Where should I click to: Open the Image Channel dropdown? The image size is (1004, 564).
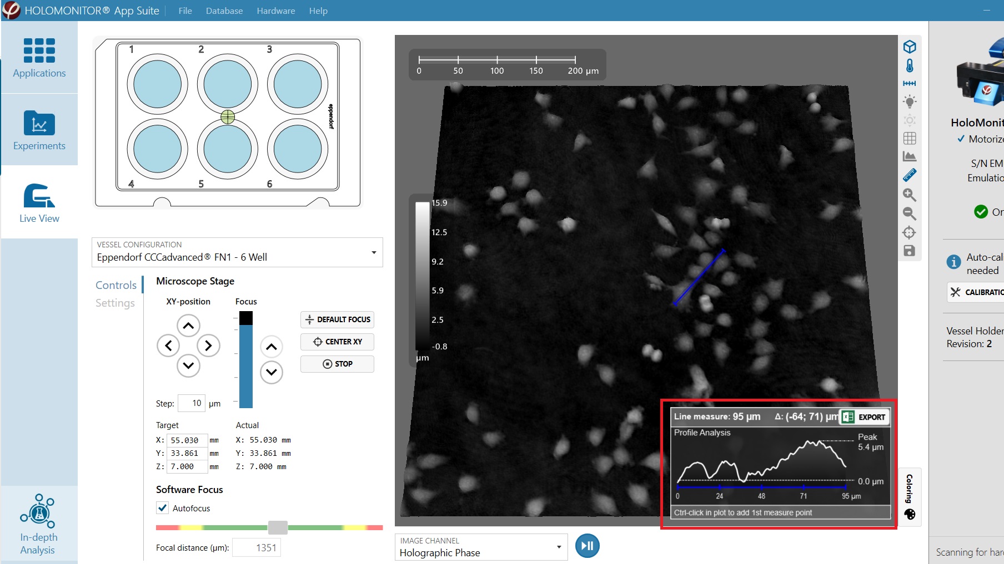(558, 547)
